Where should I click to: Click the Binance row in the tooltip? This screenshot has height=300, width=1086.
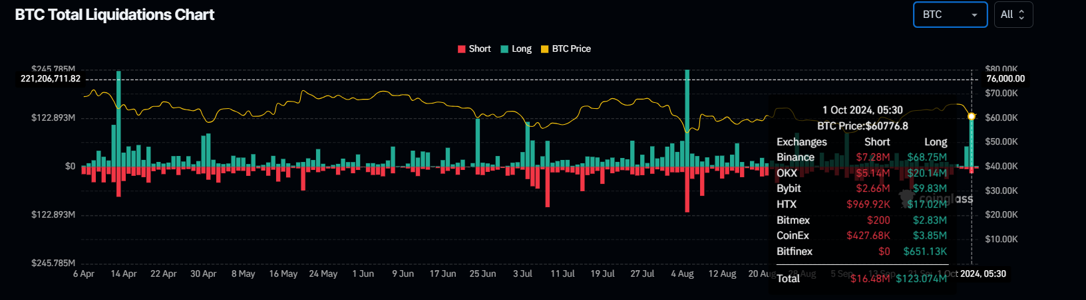click(x=861, y=157)
